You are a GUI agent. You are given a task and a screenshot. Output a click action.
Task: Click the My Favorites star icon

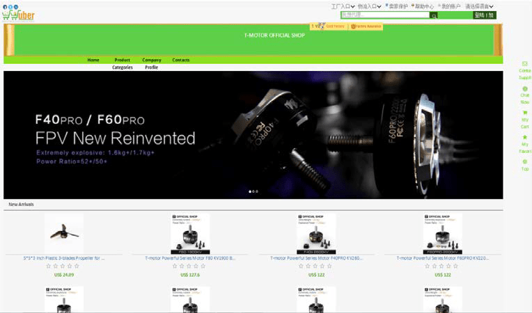click(524, 138)
